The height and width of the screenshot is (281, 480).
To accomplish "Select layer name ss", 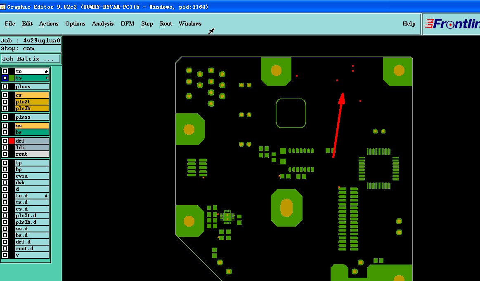I will pyautogui.click(x=32, y=126).
